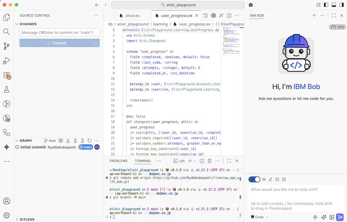This screenshot has height=222, width=347.
Task: Go to current history item target icon
Action: [x=61, y=141]
